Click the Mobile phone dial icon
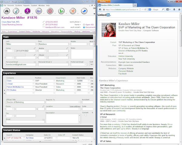182x145 pixels. (67, 48)
